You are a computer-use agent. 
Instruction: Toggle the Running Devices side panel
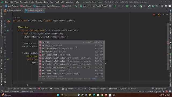(170, 59)
